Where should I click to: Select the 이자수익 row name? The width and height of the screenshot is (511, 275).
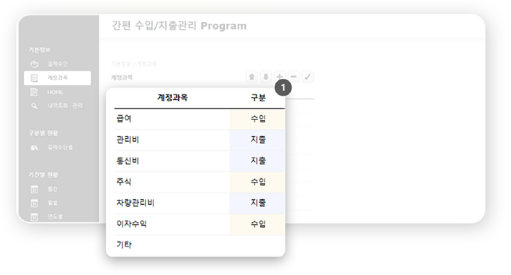(131, 224)
